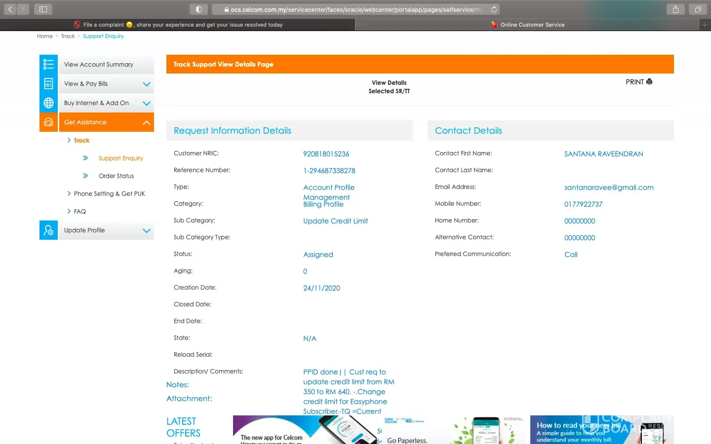Open Phone Setting & Get PUK
This screenshot has height=444, width=711.
109,194
